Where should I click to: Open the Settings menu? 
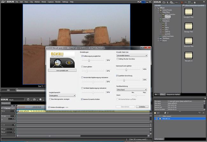pos(65,2)
